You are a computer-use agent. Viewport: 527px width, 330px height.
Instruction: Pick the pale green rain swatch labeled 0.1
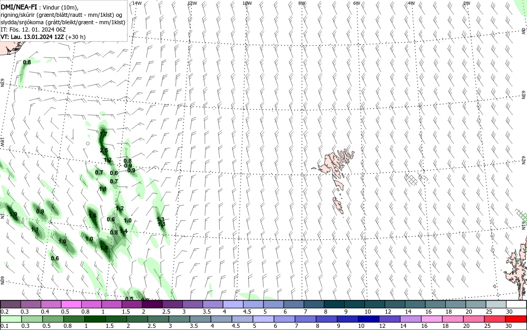point(11,319)
